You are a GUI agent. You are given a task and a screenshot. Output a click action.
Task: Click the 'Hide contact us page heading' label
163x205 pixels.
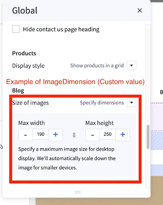click(x=61, y=29)
